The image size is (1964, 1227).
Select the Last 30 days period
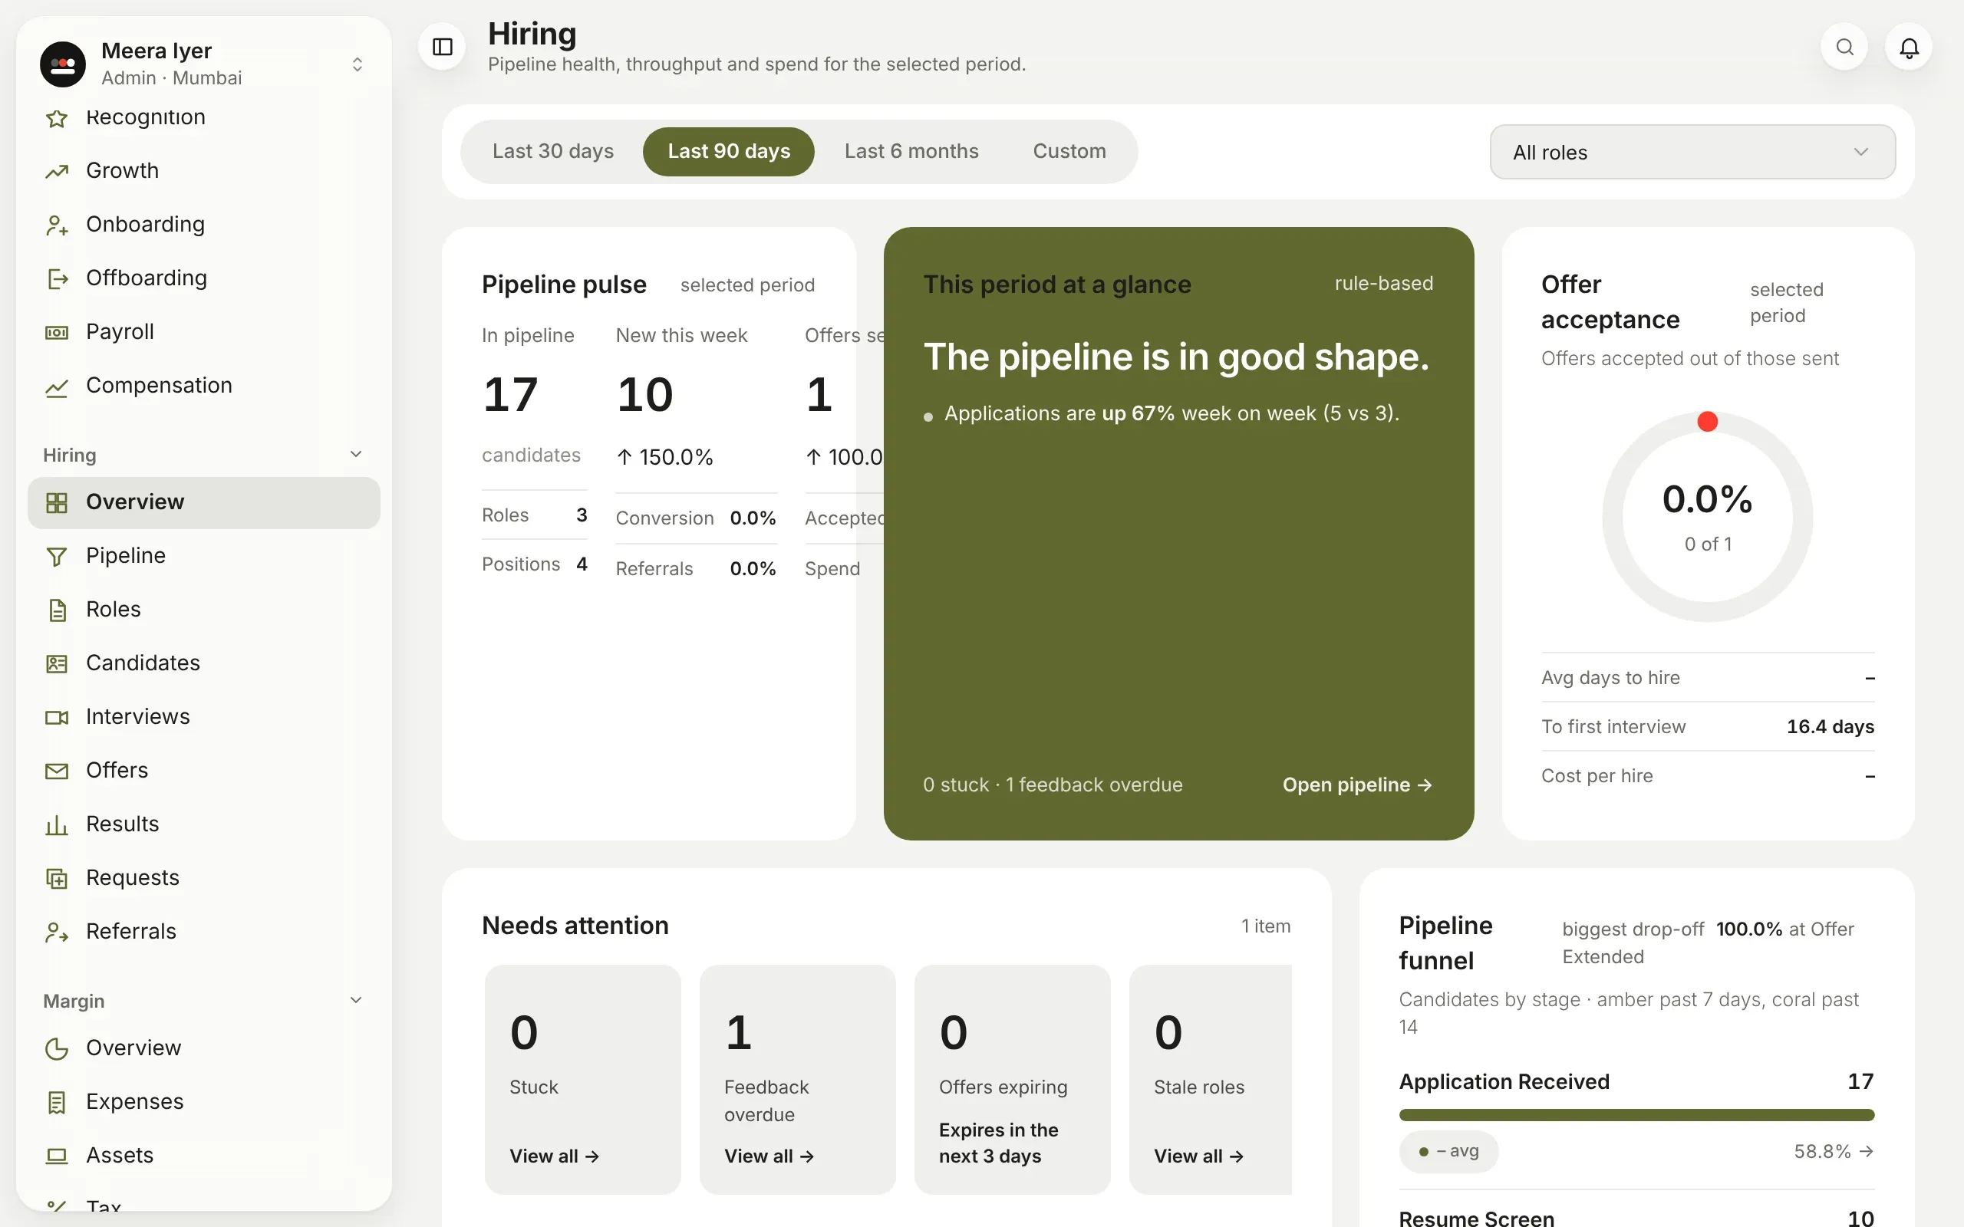pyautogui.click(x=552, y=151)
